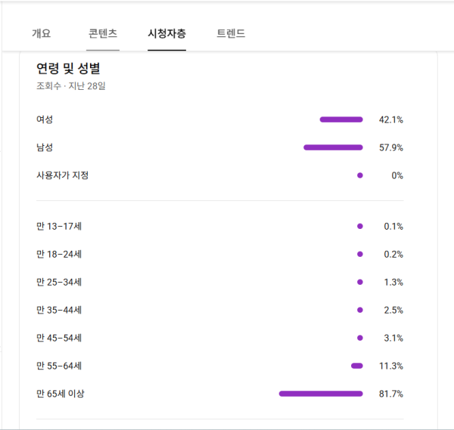Click the short bar for 만 55–64세
454x430 pixels.
tap(357, 366)
